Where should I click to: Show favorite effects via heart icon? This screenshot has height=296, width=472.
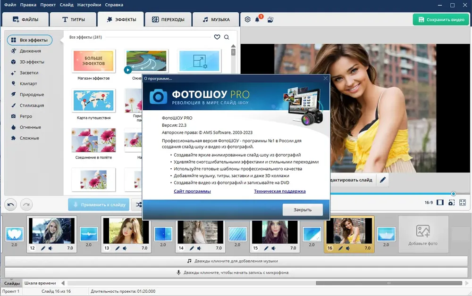217,37
